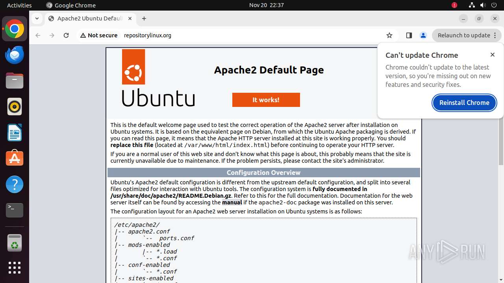504x283 pixels.
Task: Open Ubuntu Software store from dock
Action: [15, 158]
